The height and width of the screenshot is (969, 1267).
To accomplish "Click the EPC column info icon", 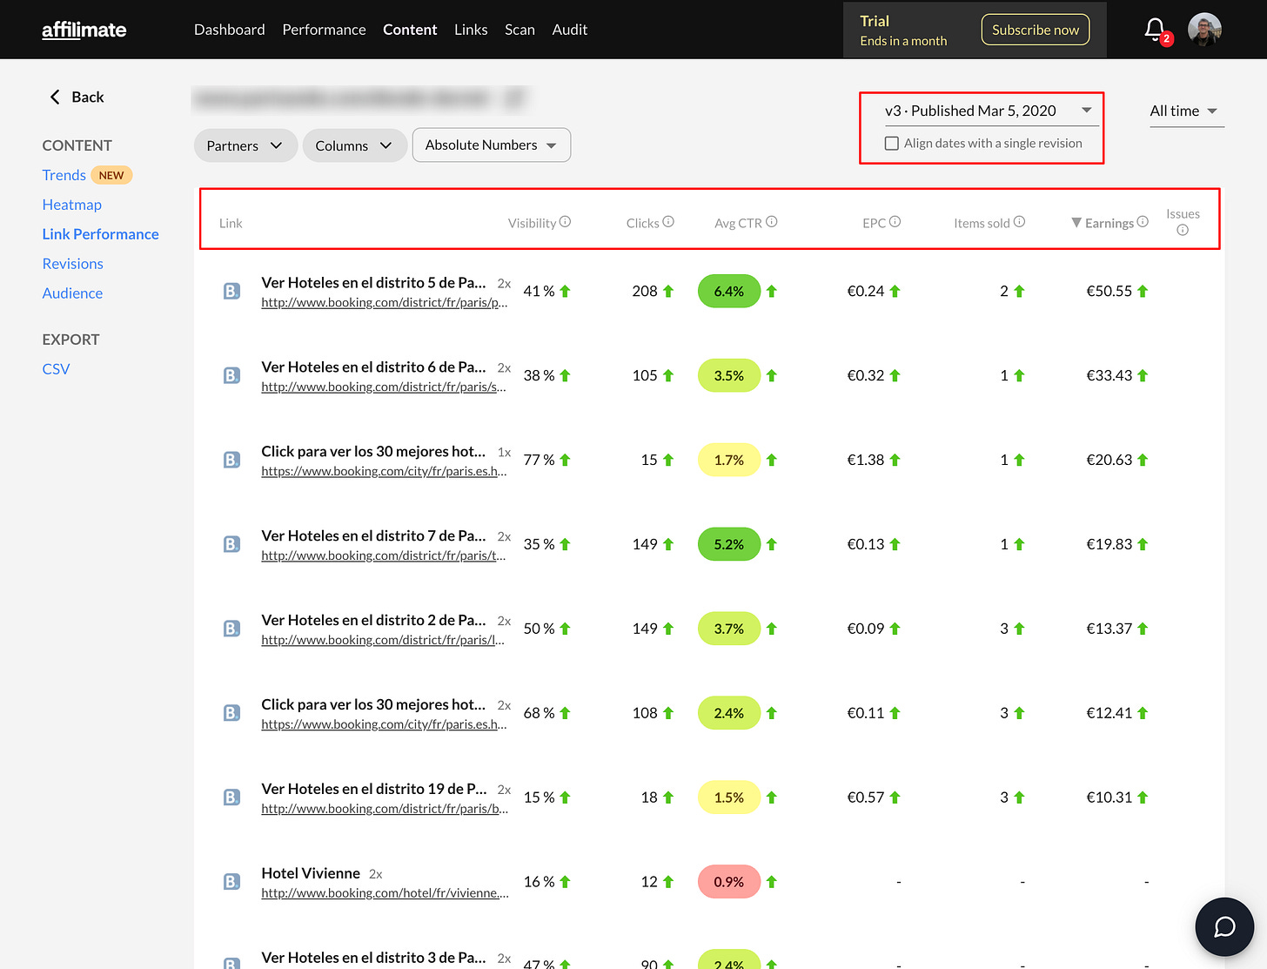I will 895,222.
